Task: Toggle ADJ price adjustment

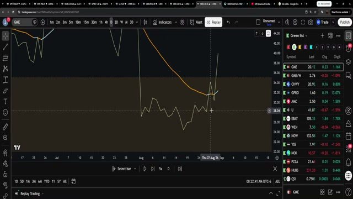Action: pyautogui.click(x=277, y=181)
